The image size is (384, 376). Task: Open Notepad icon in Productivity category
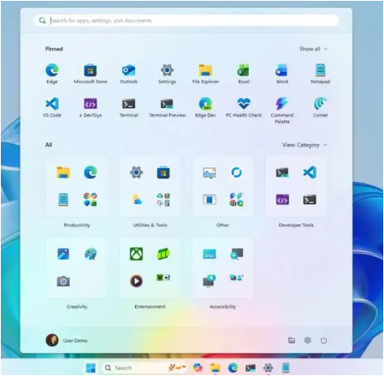(63, 199)
